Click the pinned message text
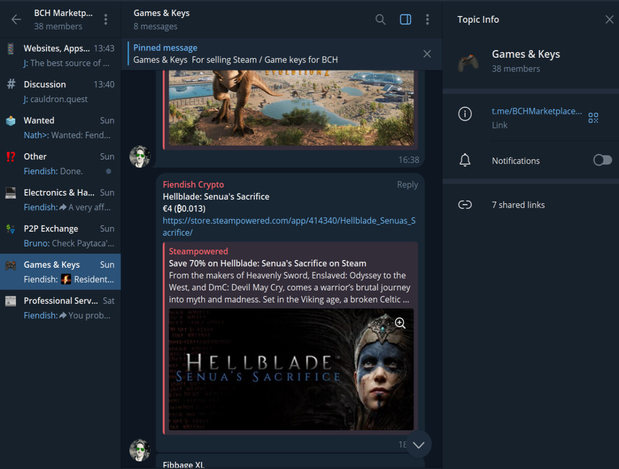 tap(236, 60)
